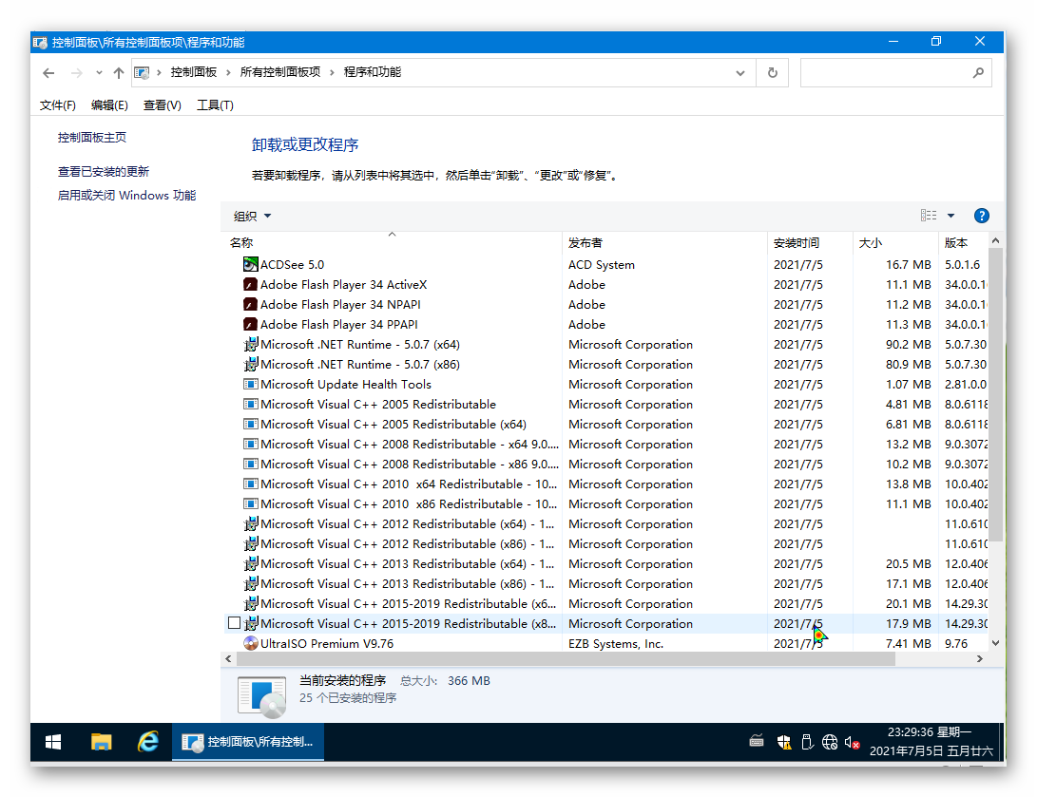Click the change view list icon

[x=929, y=216]
